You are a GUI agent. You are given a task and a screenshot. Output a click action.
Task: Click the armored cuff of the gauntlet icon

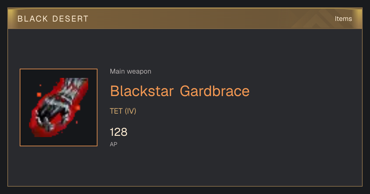[74, 88]
